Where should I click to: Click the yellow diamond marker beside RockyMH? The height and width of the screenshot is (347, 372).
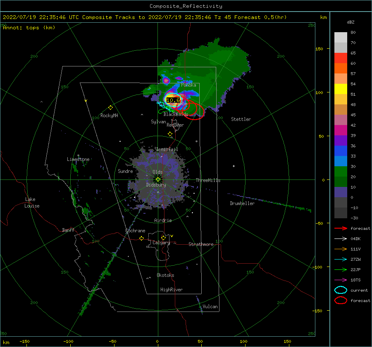click(x=110, y=108)
